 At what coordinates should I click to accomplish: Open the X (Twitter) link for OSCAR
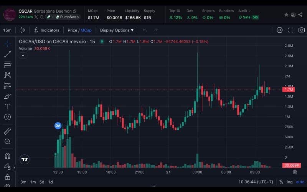[36, 17]
